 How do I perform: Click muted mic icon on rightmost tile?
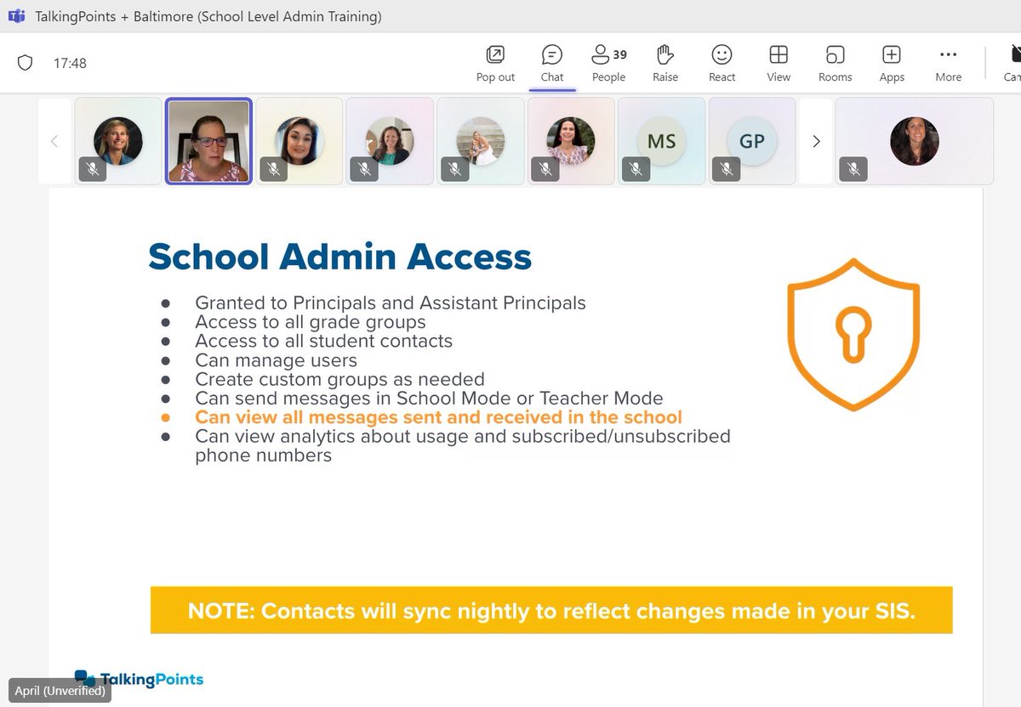(x=853, y=169)
